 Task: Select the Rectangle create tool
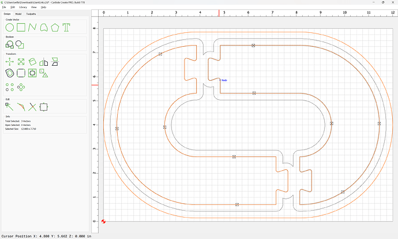click(21, 28)
